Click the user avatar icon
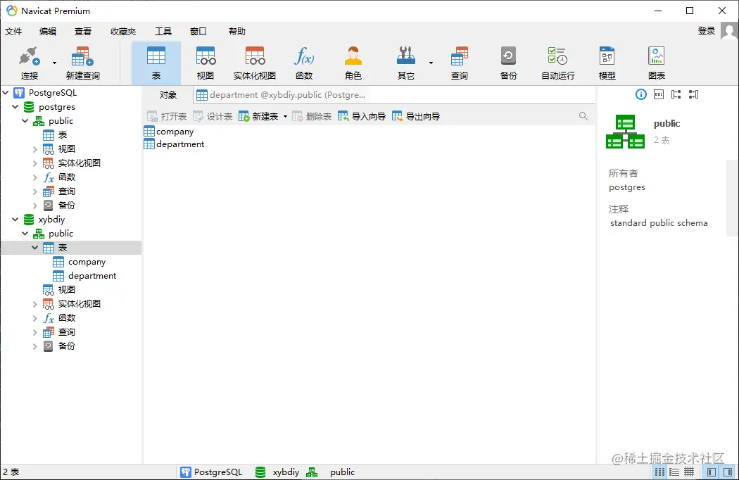Viewport: 739px width, 480px height. [729, 32]
